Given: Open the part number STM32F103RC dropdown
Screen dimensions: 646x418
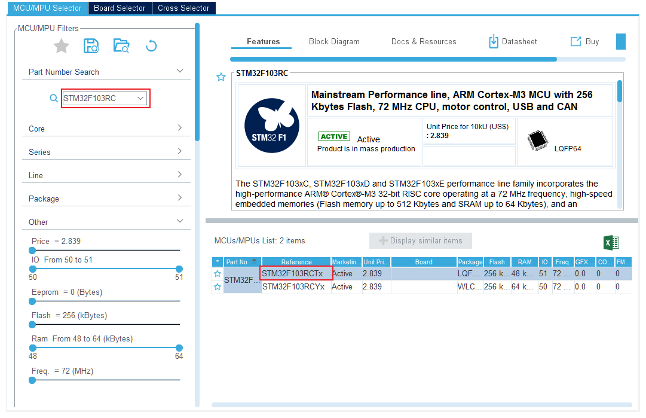Looking at the screenshot, I should [140, 98].
